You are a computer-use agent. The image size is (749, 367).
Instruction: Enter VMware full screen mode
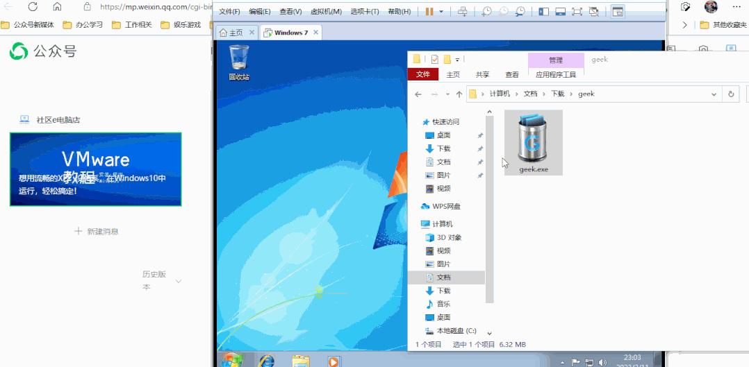coord(577,12)
